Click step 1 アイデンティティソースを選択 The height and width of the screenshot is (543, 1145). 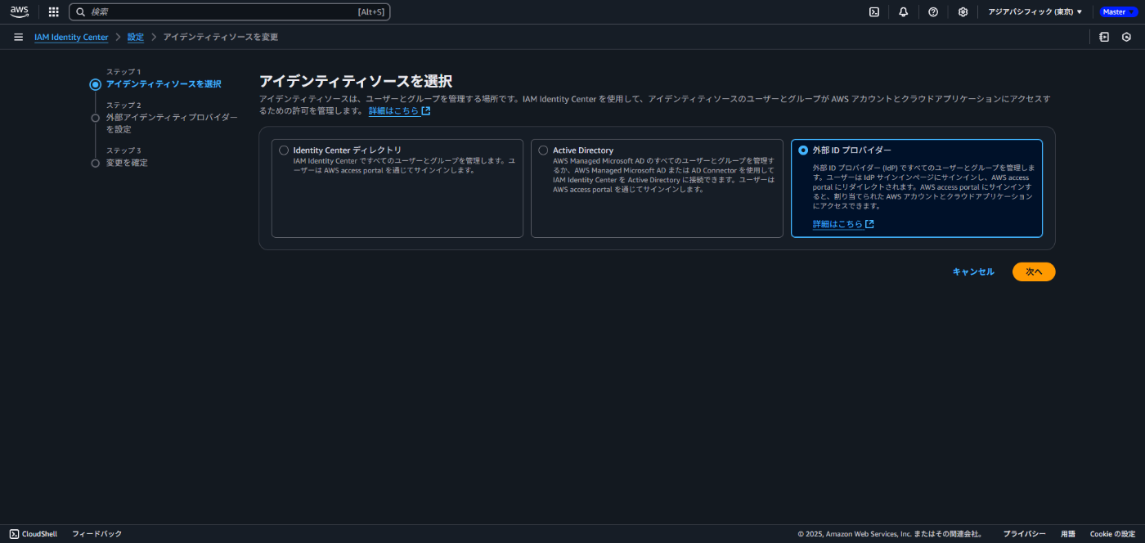pyautogui.click(x=164, y=84)
